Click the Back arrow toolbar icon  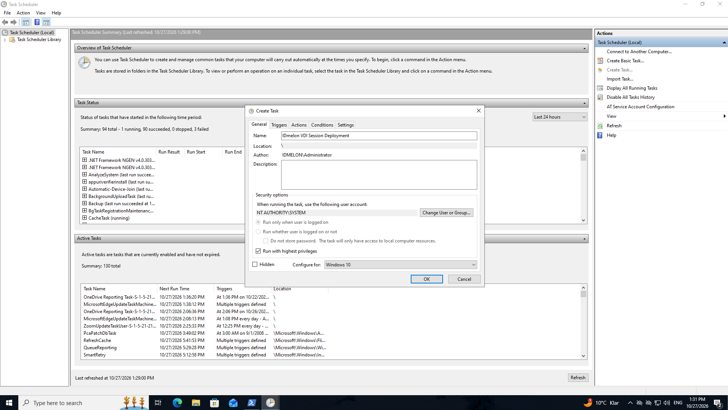pyautogui.click(x=5, y=22)
